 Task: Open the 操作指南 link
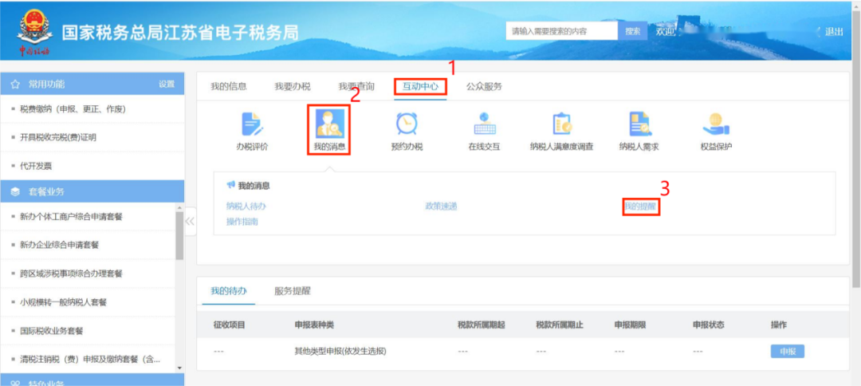[242, 222]
